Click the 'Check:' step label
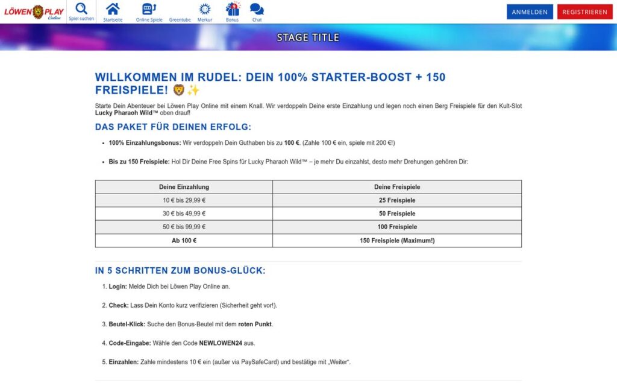The width and height of the screenshot is (617, 386). click(x=119, y=305)
